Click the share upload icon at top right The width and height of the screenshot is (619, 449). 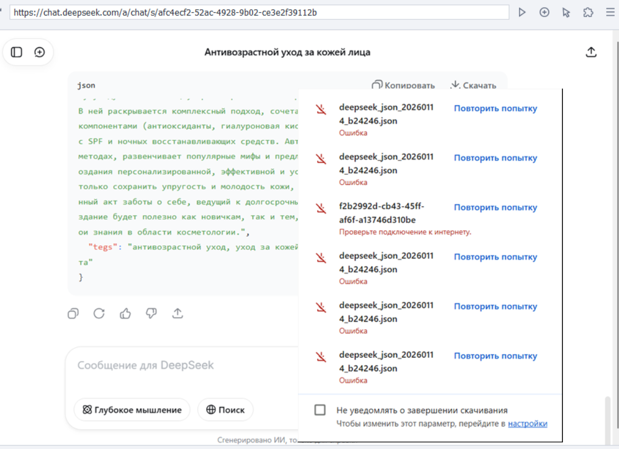[x=591, y=52]
